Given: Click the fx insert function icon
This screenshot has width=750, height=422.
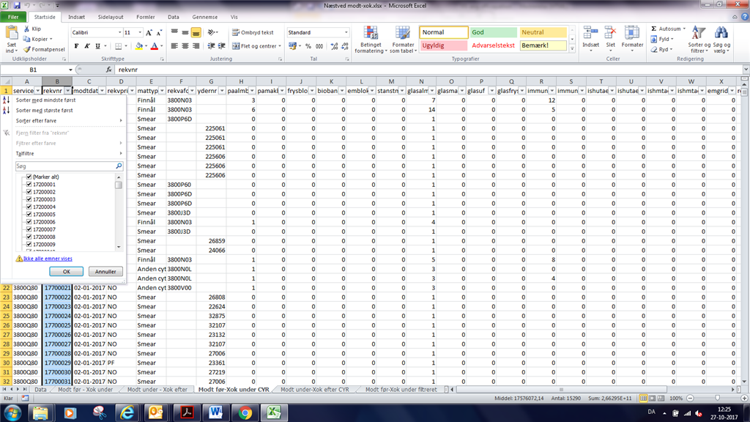Looking at the screenshot, I should coord(108,70).
